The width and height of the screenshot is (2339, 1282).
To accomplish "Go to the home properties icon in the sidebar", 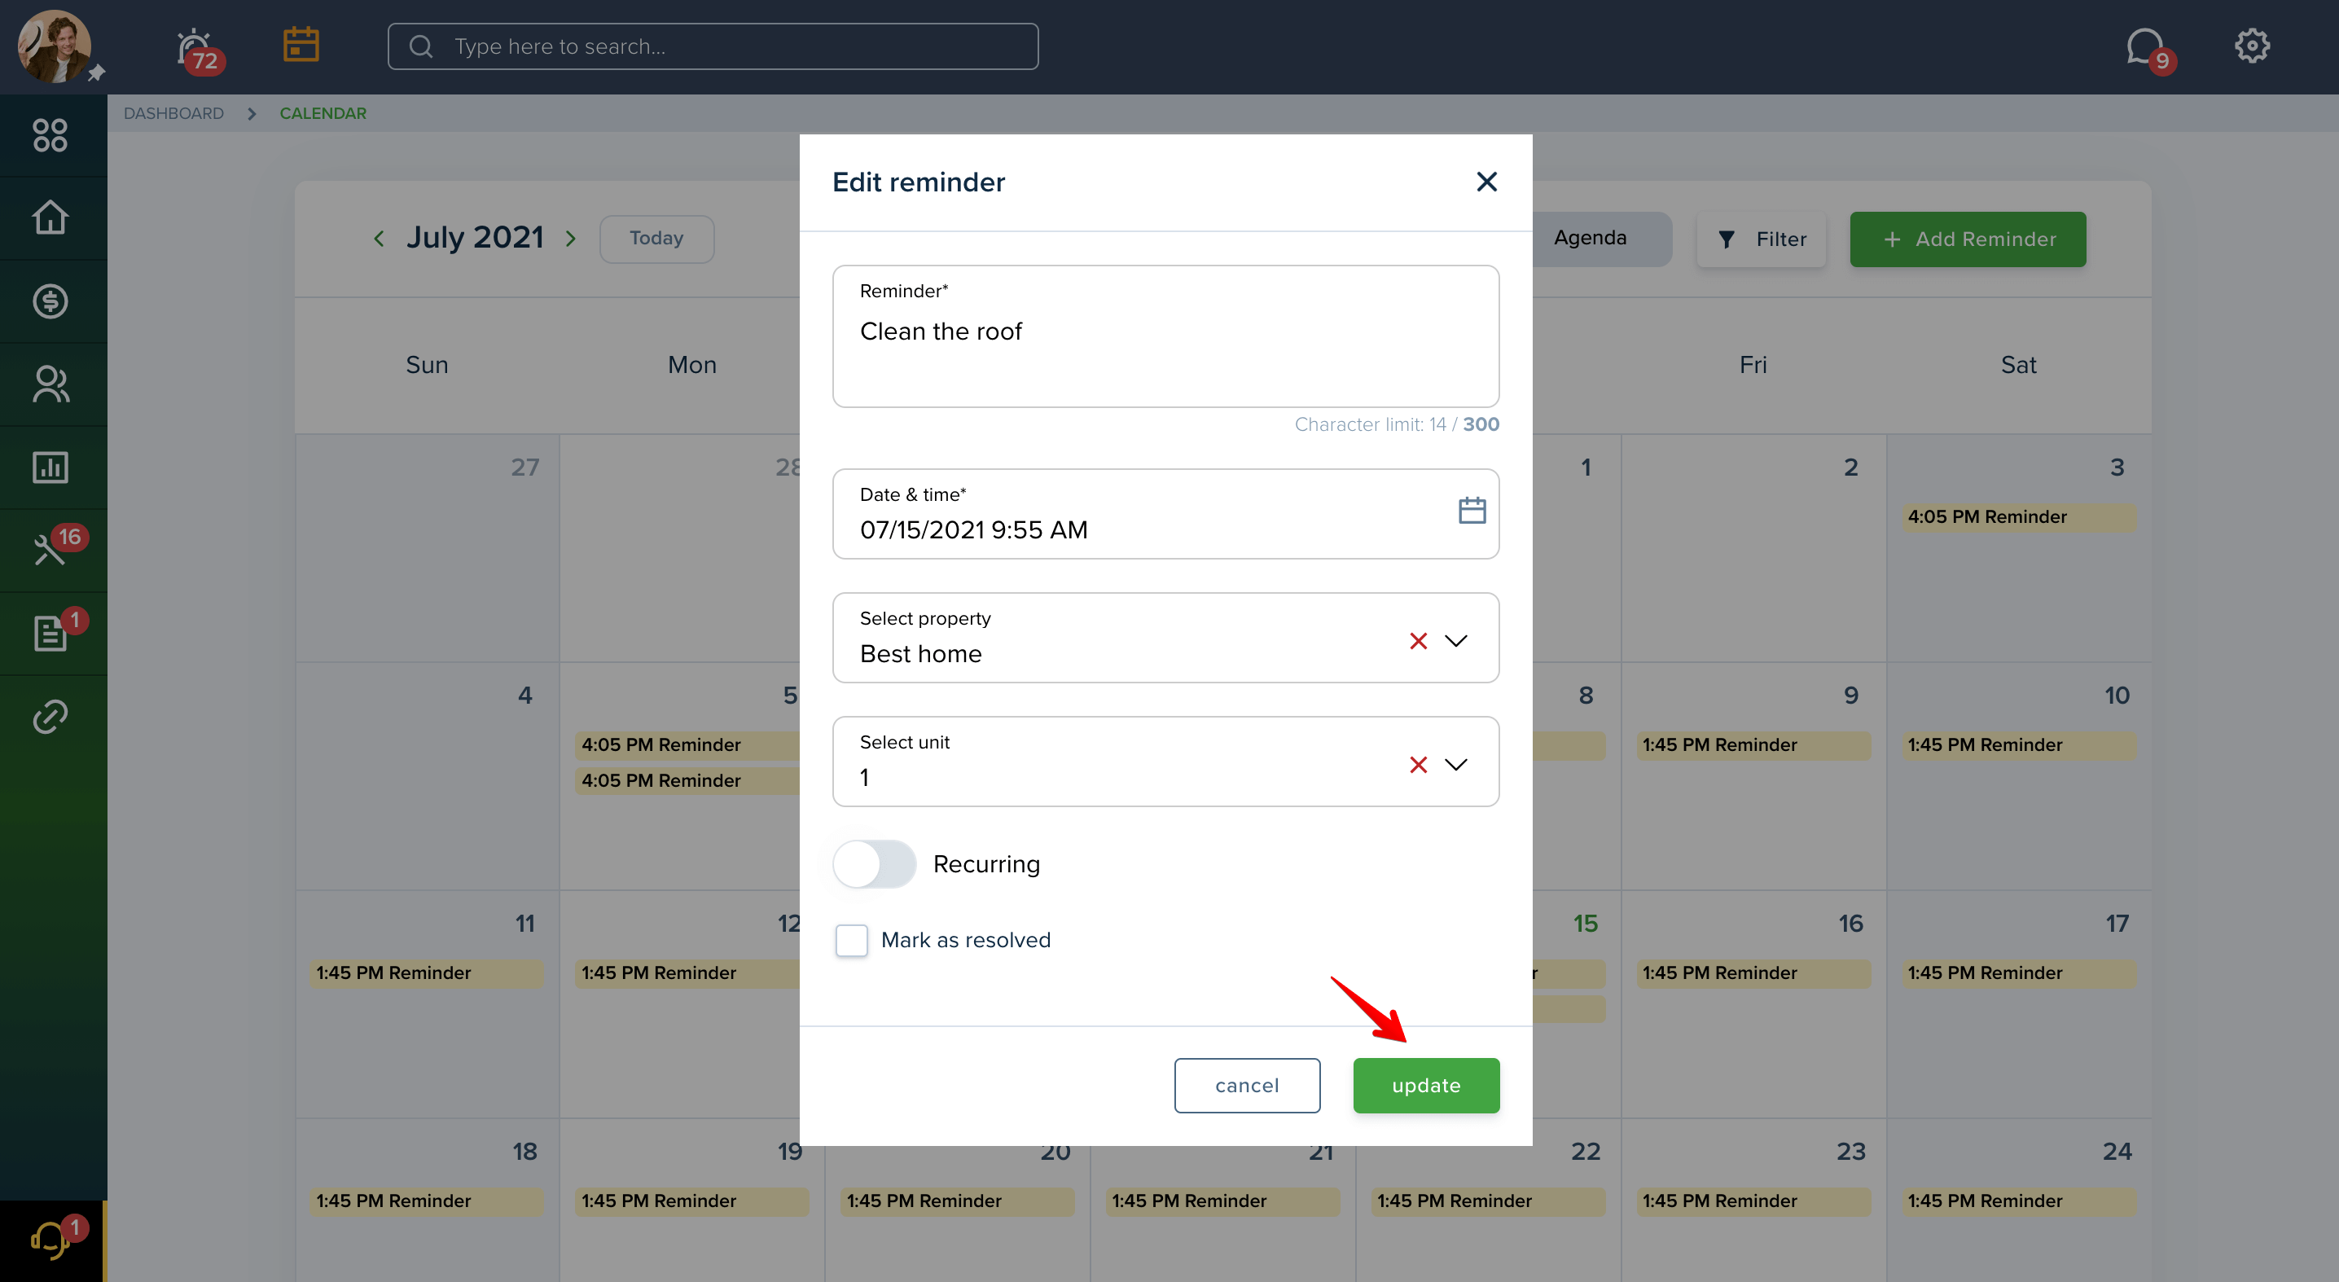I will [50, 217].
